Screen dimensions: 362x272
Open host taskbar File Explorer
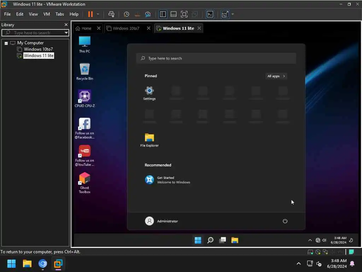click(x=27, y=263)
